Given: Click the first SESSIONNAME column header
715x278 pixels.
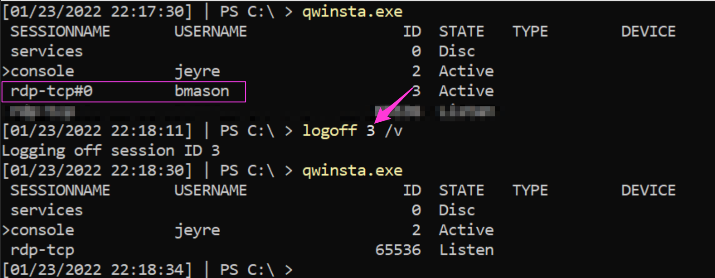Looking at the screenshot, I should click(60, 31).
